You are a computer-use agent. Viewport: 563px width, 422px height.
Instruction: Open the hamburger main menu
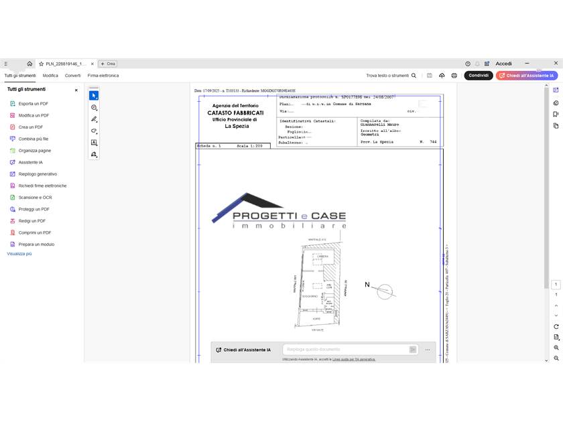(6, 64)
